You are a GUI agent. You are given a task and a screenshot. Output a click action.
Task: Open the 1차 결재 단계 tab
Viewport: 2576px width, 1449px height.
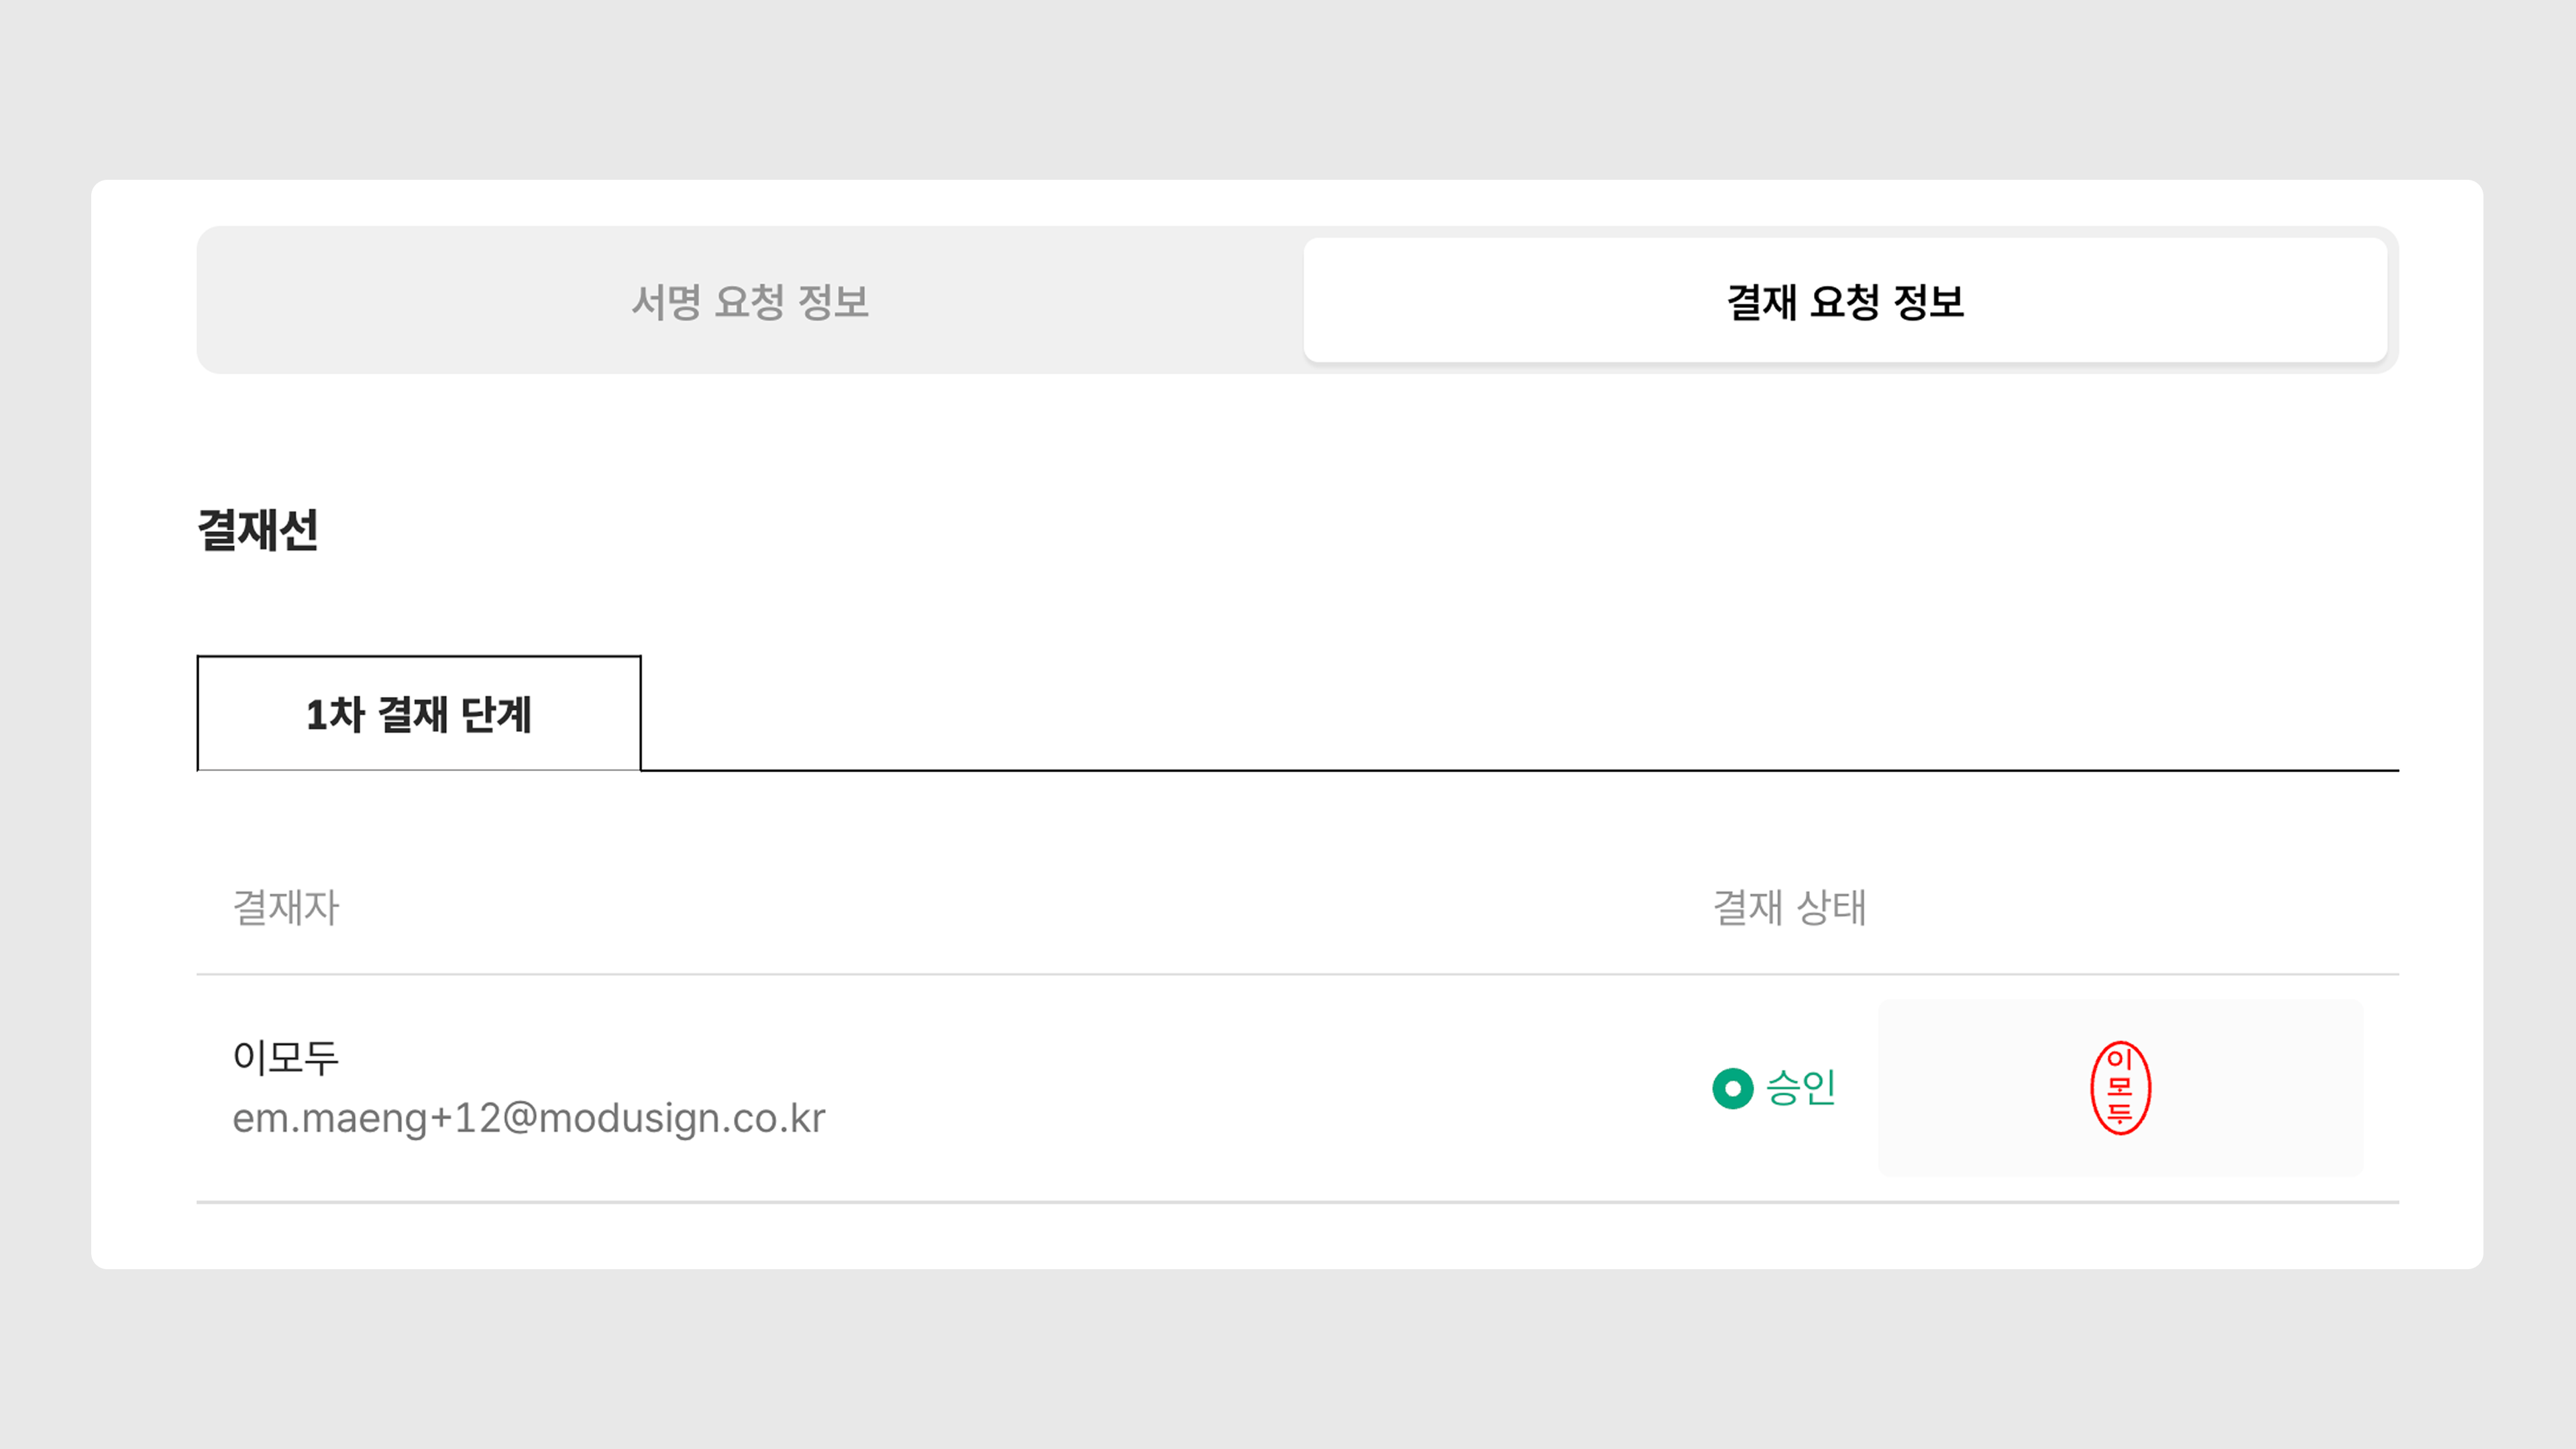[x=419, y=714]
